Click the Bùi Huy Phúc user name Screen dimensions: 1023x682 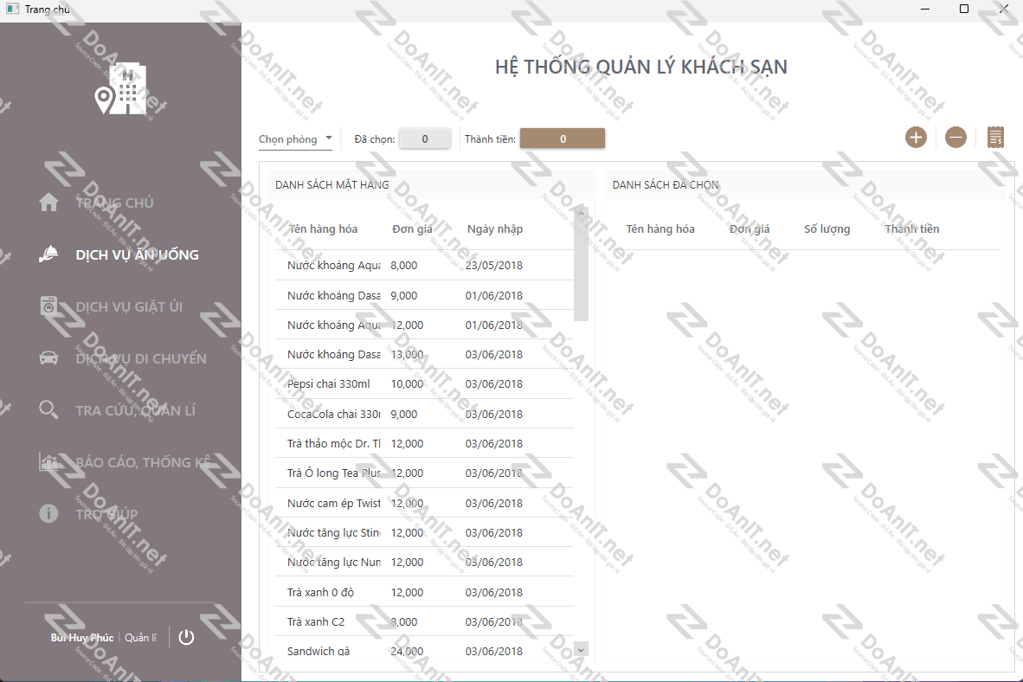(82, 638)
